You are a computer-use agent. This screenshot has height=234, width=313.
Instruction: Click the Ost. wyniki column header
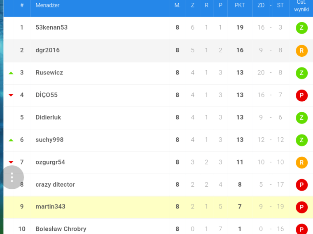point(301,6)
